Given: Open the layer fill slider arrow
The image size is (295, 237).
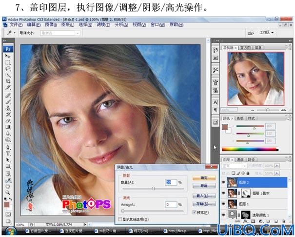Looking at the screenshot, I should click(277, 173).
